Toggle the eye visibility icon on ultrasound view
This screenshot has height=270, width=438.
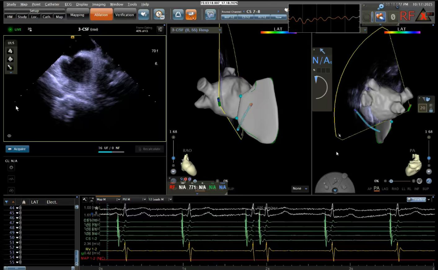coord(9,136)
